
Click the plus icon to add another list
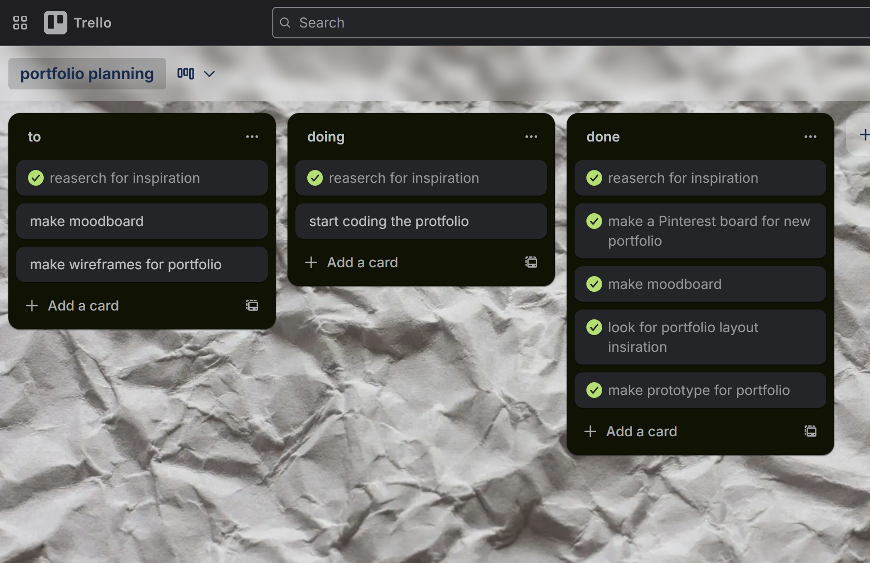pyautogui.click(x=864, y=135)
